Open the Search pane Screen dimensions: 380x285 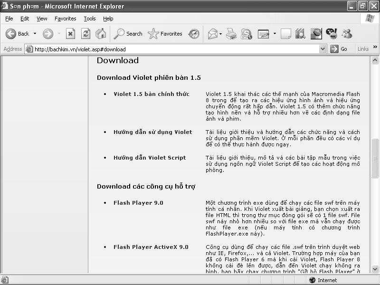click(x=128, y=34)
